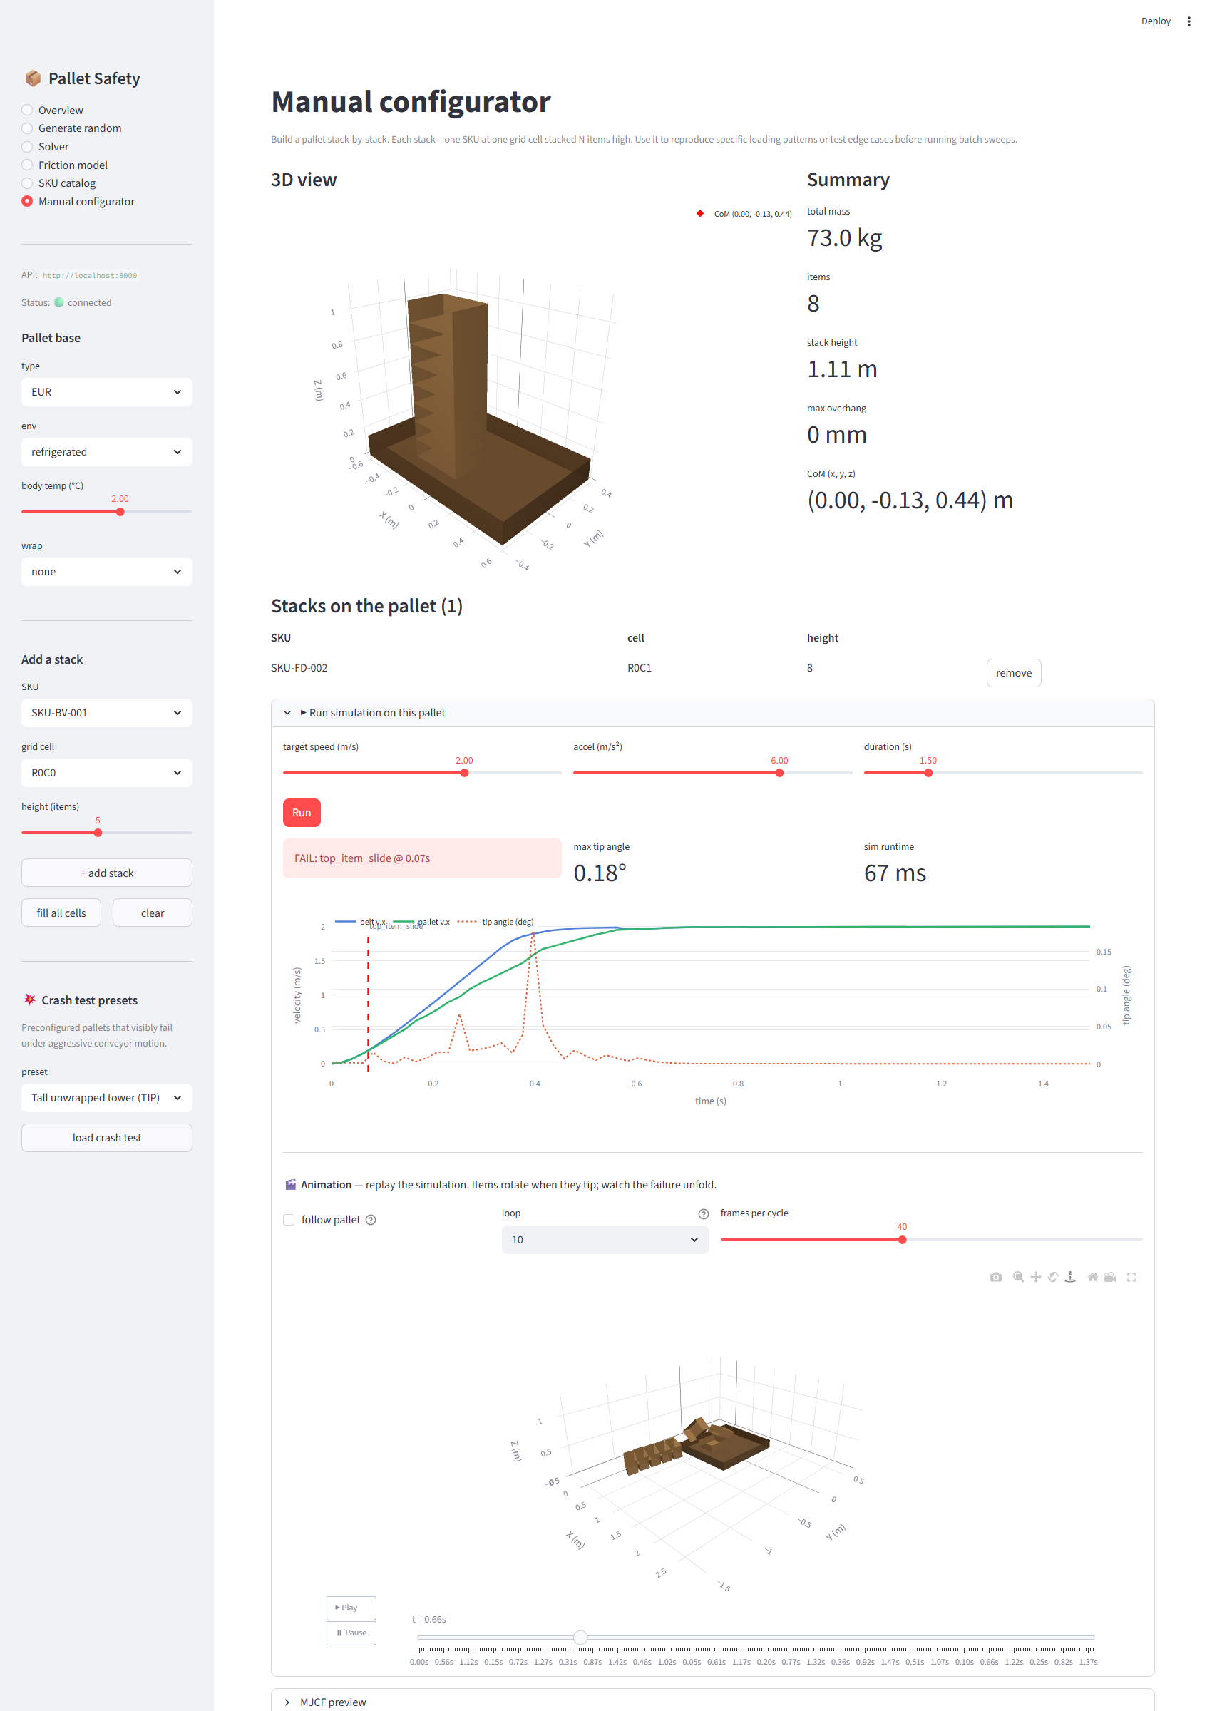Image resolution: width=1212 pixels, height=1711 pixels.
Task: Click load crash test button
Action: coord(107,1137)
